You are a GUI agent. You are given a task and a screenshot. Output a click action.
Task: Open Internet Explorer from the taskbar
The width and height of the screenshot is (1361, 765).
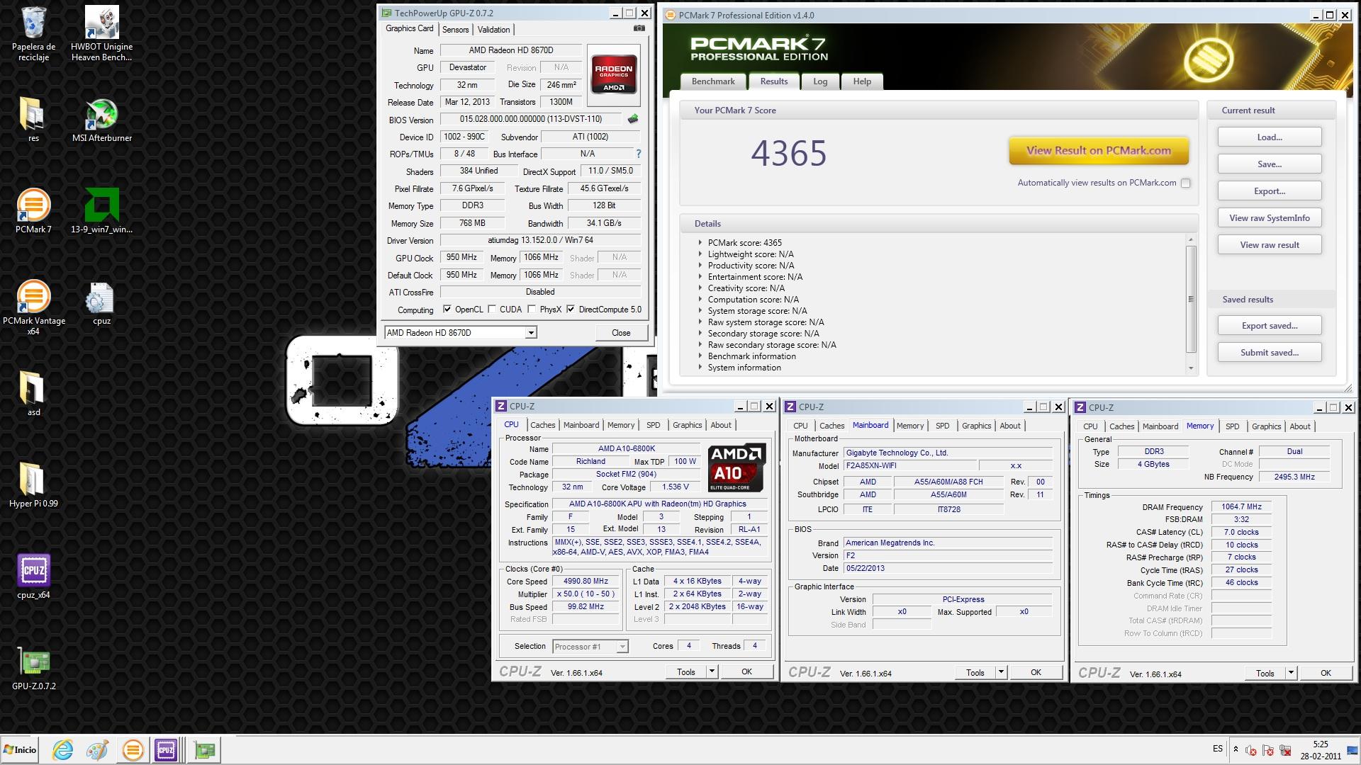tap(62, 749)
